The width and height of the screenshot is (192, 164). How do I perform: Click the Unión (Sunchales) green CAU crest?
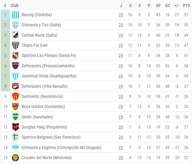[x=16, y=117]
